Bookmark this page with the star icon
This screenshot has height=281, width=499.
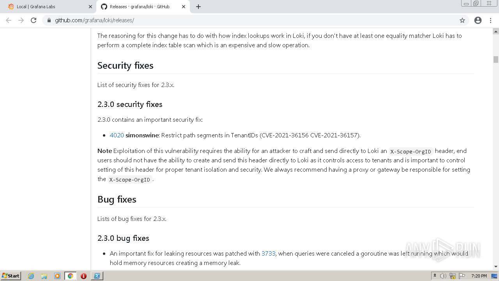[462, 20]
